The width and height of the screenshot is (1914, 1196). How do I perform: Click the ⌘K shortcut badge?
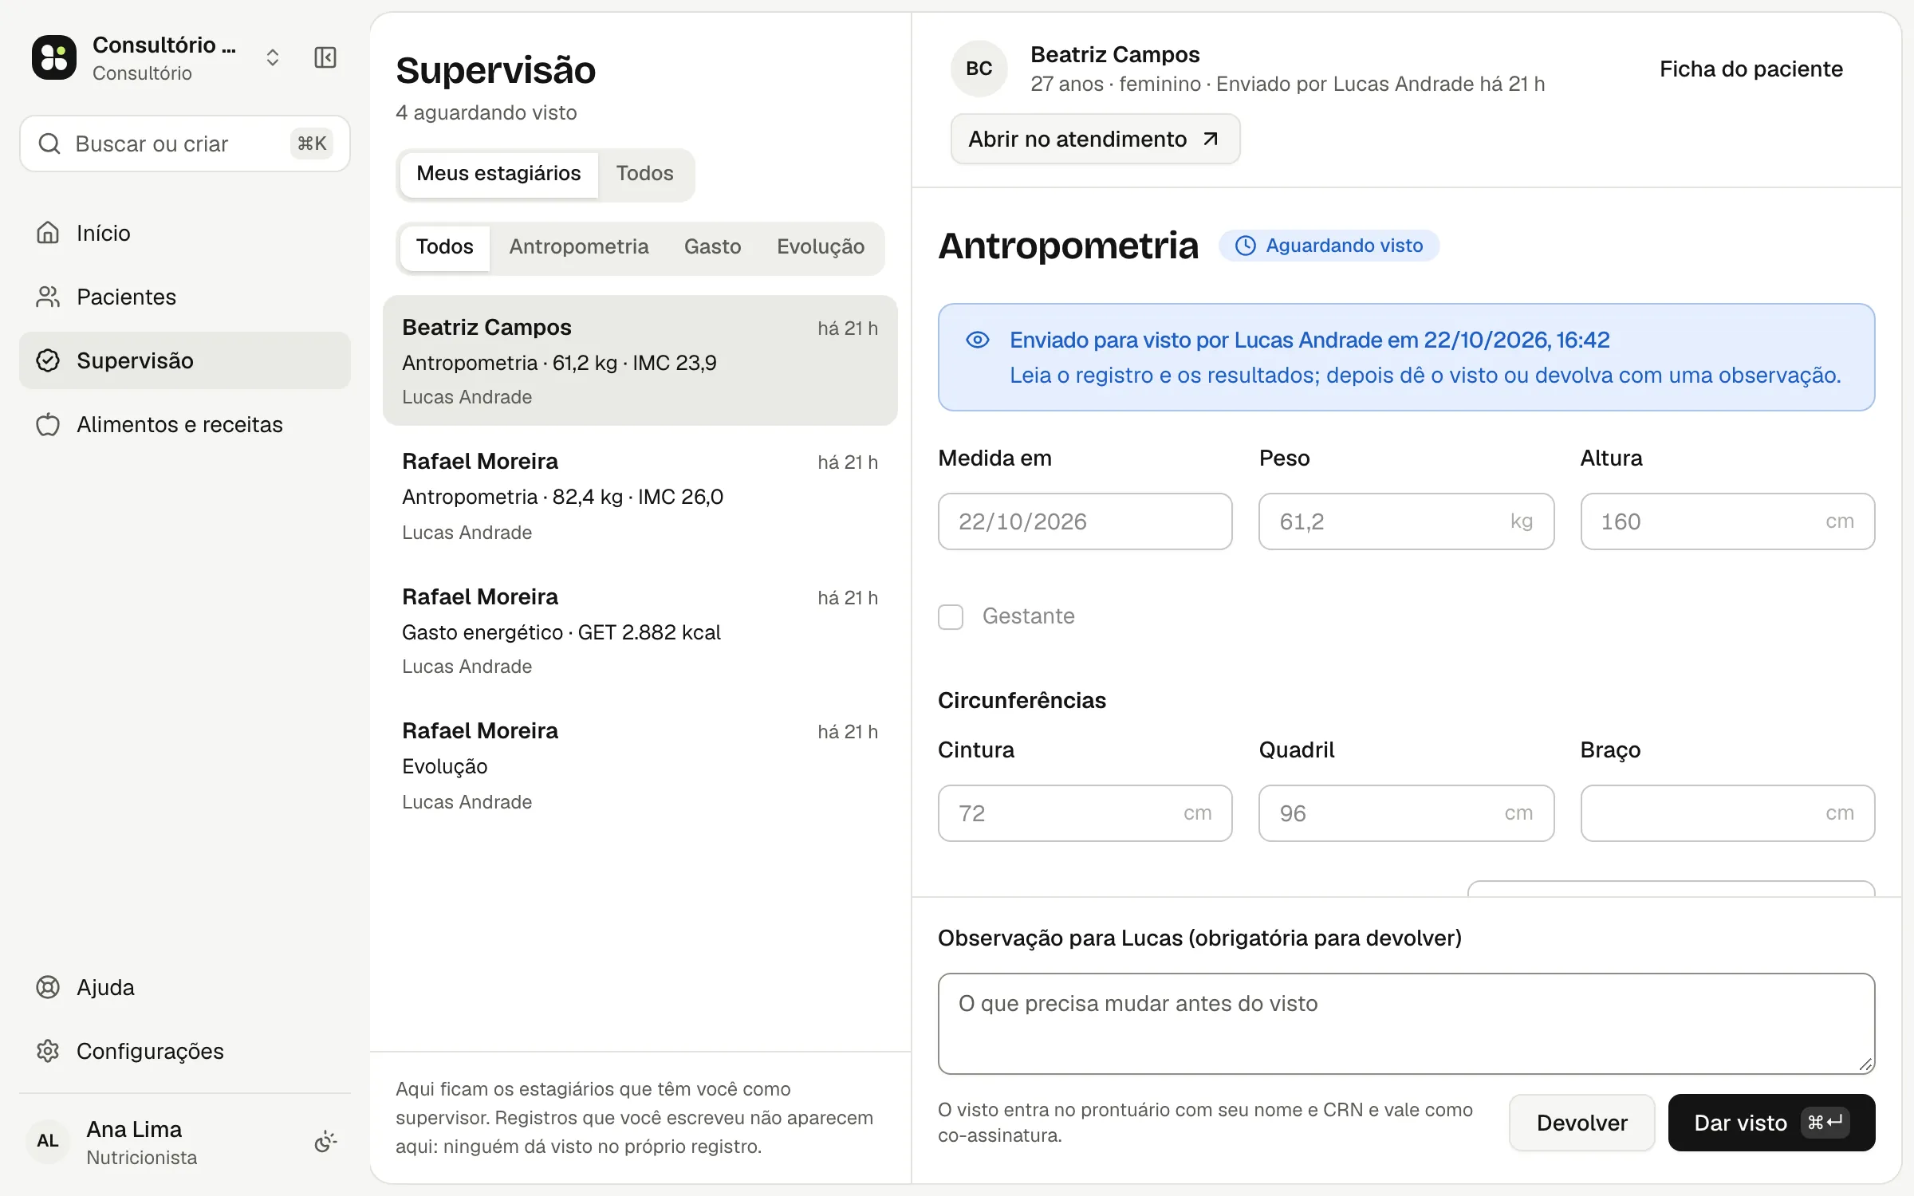312,144
